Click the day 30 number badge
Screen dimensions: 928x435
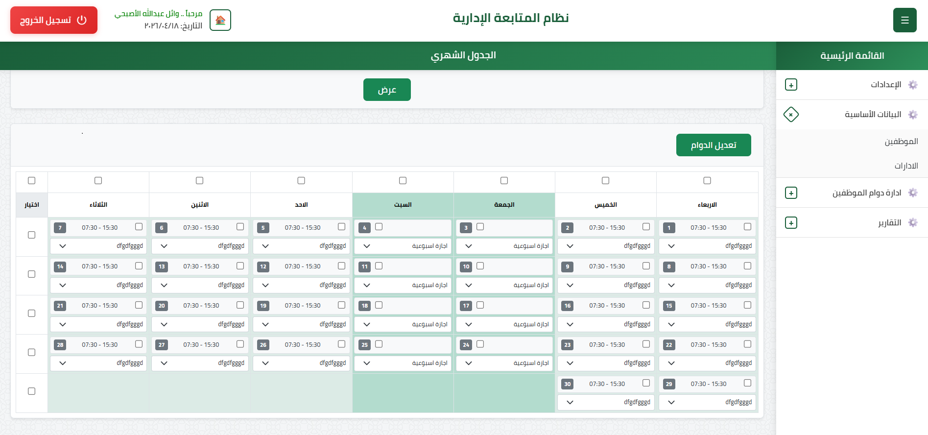pyautogui.click(x=568, y=384)
